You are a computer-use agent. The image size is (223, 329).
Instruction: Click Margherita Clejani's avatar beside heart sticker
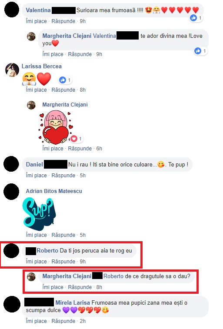(x=31, y=105)
